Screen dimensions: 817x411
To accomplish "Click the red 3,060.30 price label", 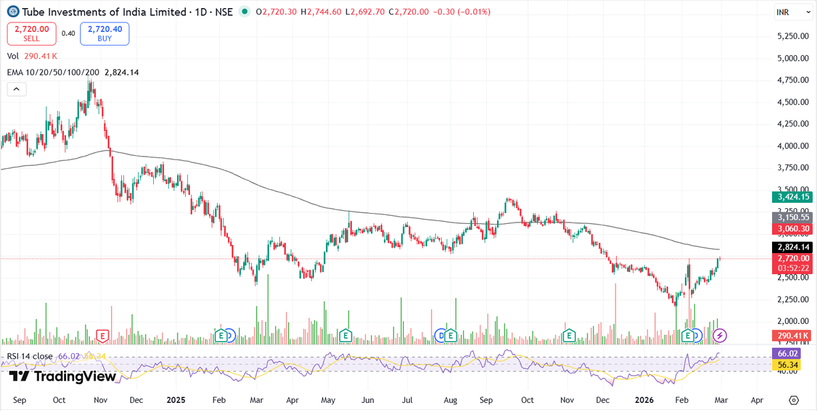I will (x=792, y=229).
